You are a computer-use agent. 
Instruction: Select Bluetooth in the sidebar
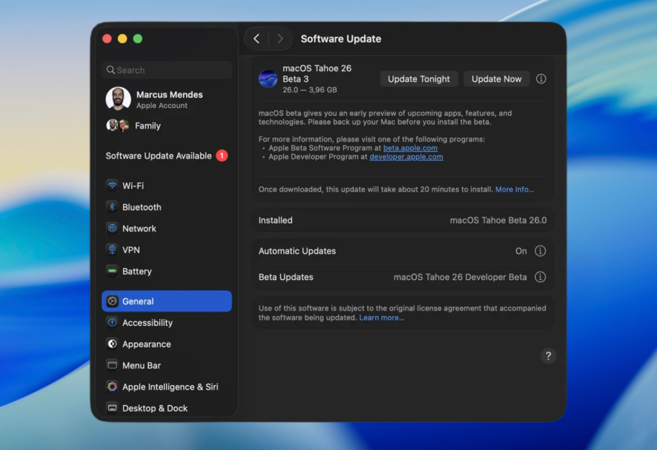[x=166, y=206]
